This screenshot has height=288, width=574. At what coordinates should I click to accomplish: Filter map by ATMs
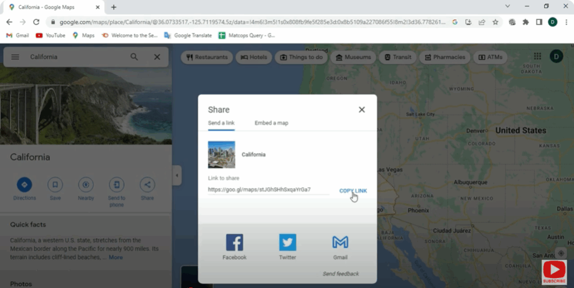coord(490,57)
